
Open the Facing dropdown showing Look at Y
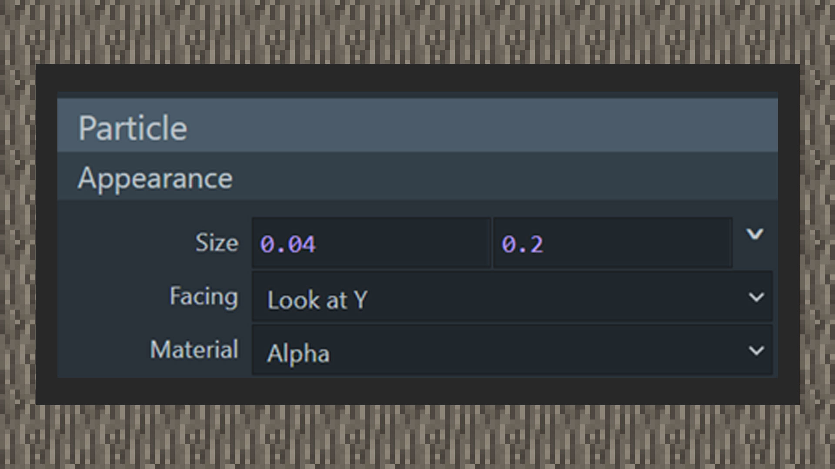pyautogui.click(x=512, y=297)
